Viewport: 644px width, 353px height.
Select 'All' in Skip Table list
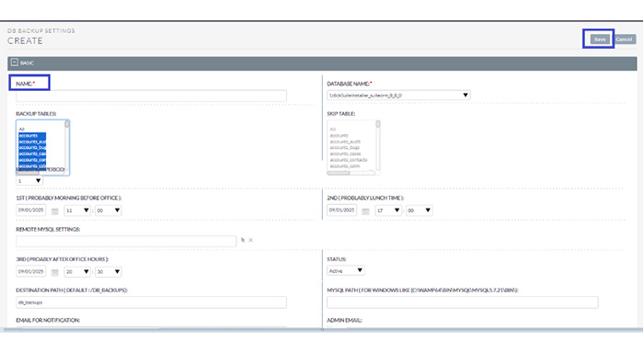333,129
